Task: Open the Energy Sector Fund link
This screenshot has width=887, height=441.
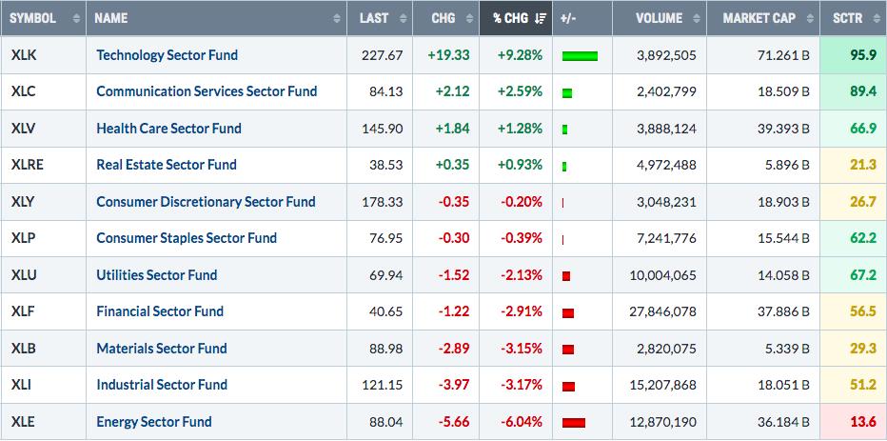Action: coord(153,421)
